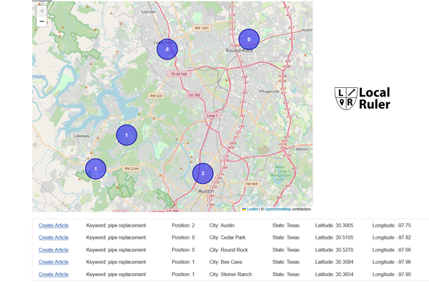Select the Round Rock marker showing 0
This screenshot has width=429, height=286.
point(249,39)
